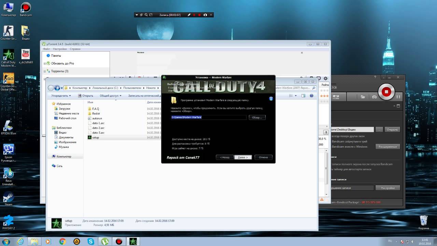Open the Bandicam help question mark

coord(375,78)
